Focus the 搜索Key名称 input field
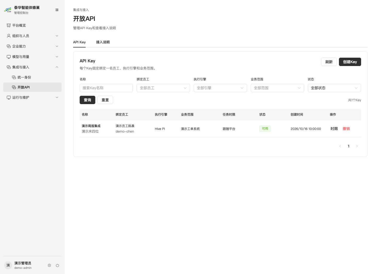The image size is (376, 274). [x=106, y=88]
